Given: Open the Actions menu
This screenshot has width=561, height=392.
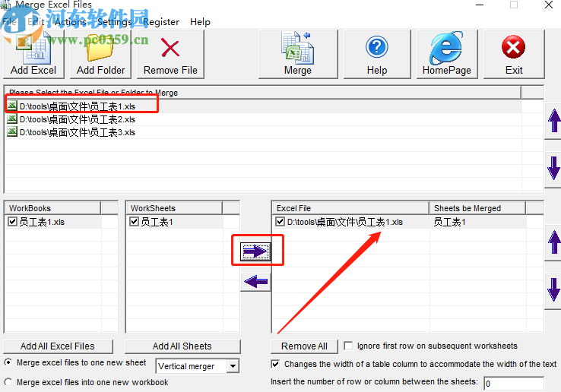Looking at the screenshot, I should pyautogui.click(x=71, y=22).
